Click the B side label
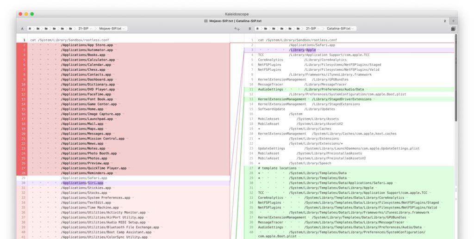 coord(250,29)
